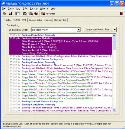Select the Copy SyncDB.dat entry
The image size is (125, 129).
(x=61, y=83)
